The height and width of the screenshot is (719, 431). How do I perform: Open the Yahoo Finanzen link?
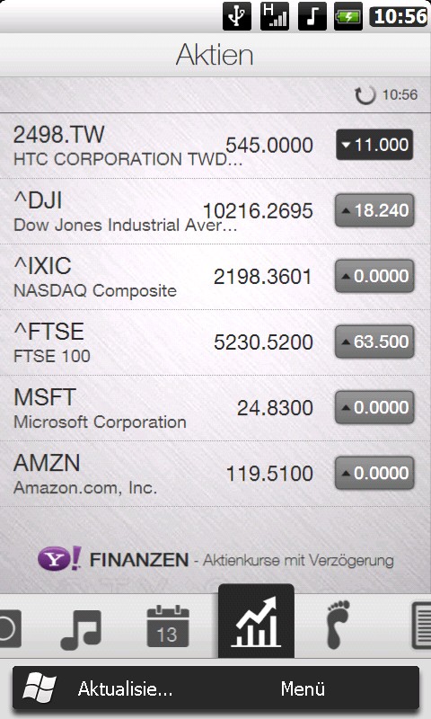215,559
